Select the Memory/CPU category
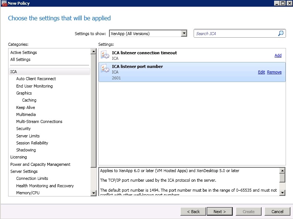Viewport: 293px width, 219px height. coord(28,193)
